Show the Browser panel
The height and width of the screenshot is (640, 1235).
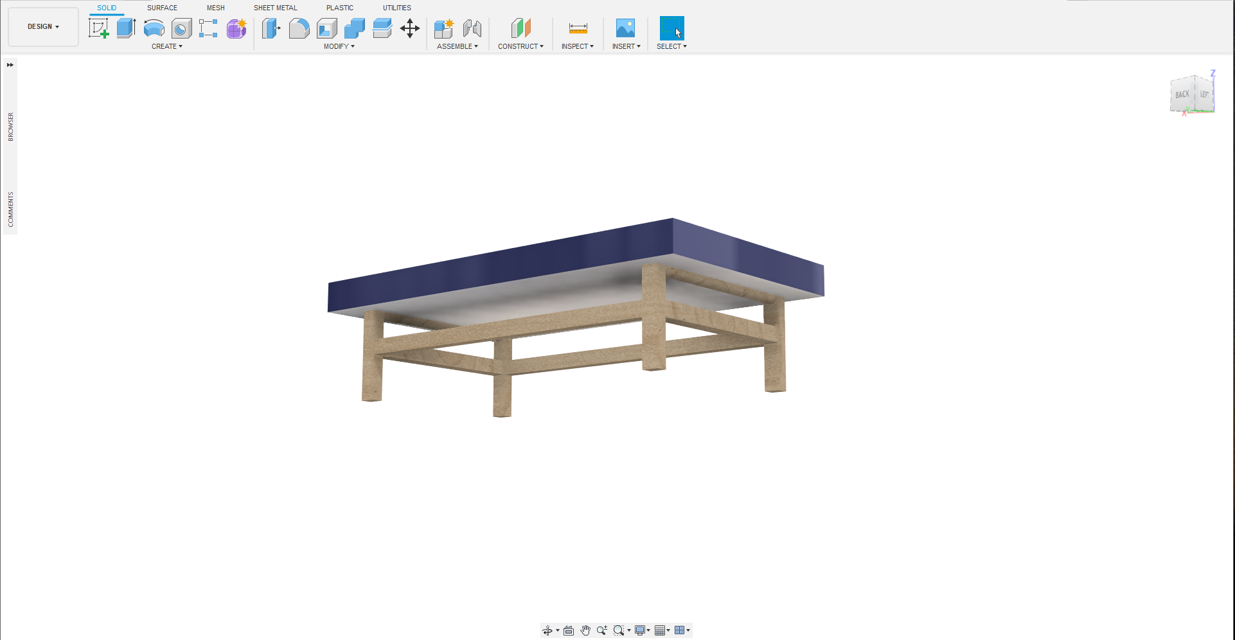click(x=10, y=125)
